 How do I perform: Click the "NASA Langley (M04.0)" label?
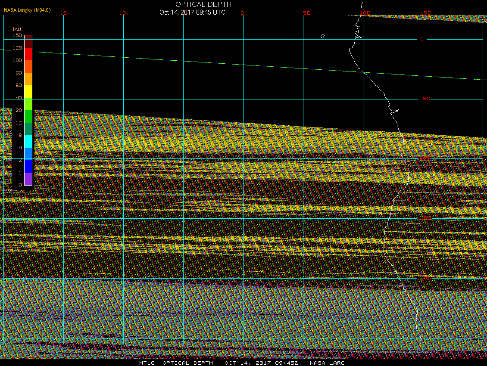point(27,10)
